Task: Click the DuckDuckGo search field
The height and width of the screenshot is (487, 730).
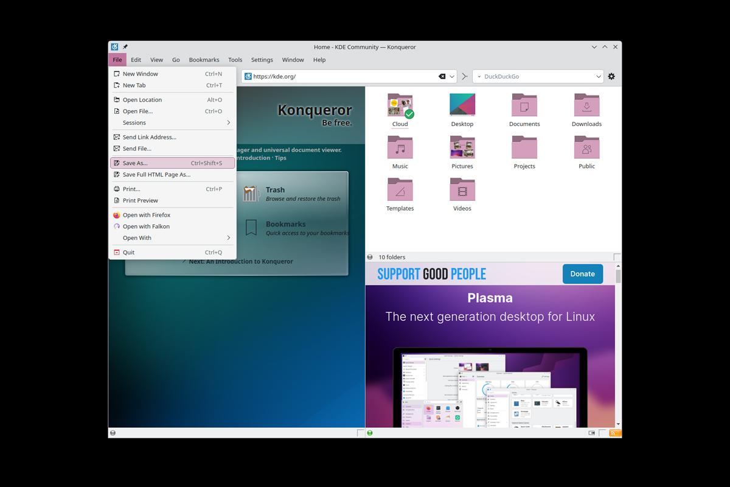Action: pos(538,77)
